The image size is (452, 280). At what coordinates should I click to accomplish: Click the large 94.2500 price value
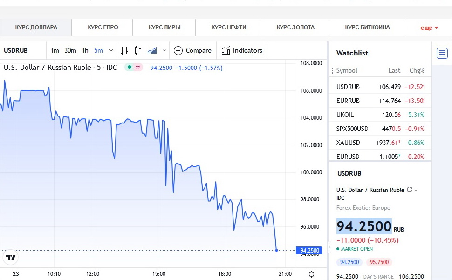[x=364, y=226]
